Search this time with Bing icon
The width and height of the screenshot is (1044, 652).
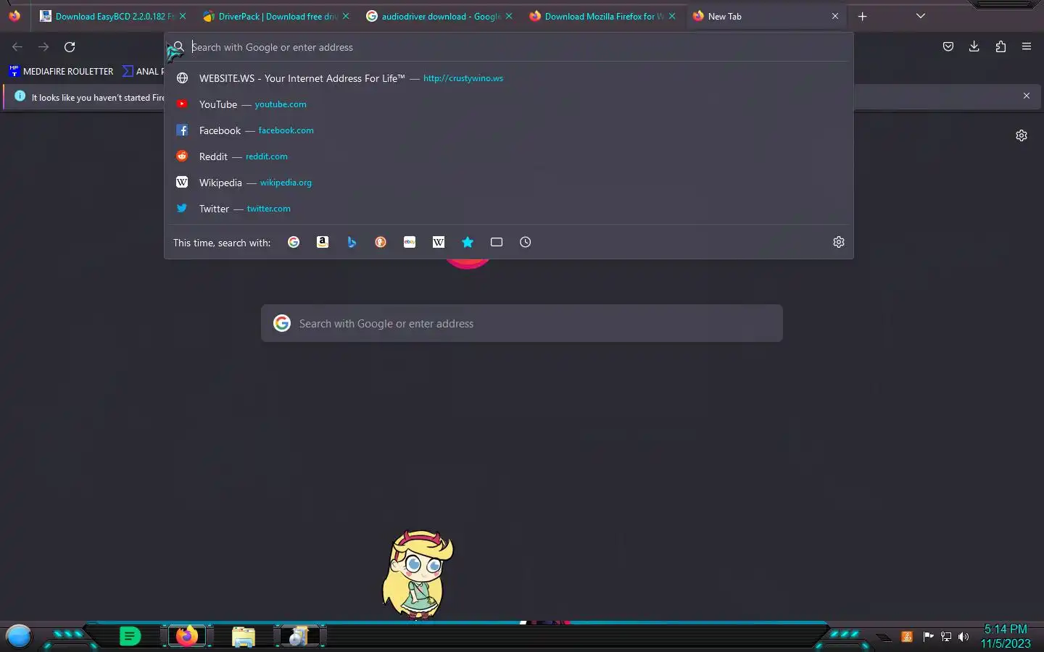point(352,242)
